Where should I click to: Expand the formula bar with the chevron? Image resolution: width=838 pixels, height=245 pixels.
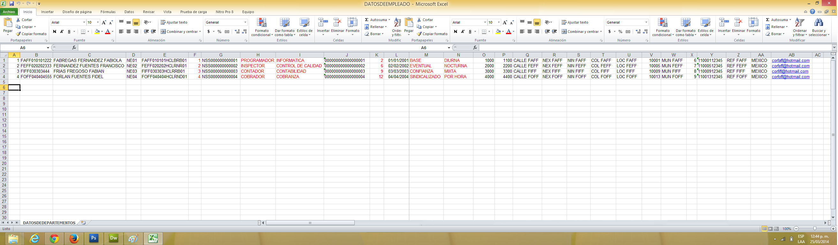coord(834,48)
